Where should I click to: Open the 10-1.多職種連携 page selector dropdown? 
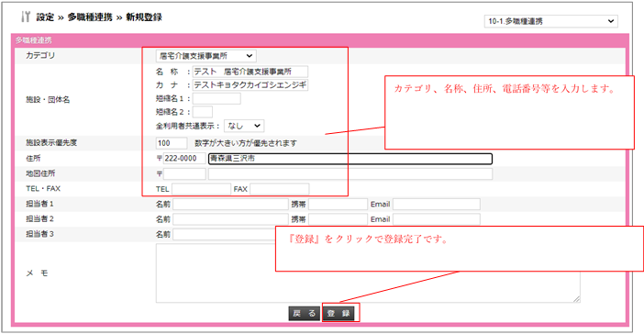550,21
